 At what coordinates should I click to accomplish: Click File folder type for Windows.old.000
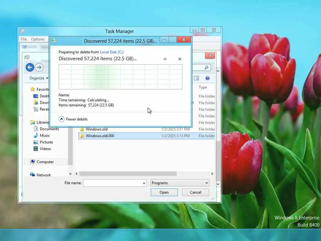point(207,136)
